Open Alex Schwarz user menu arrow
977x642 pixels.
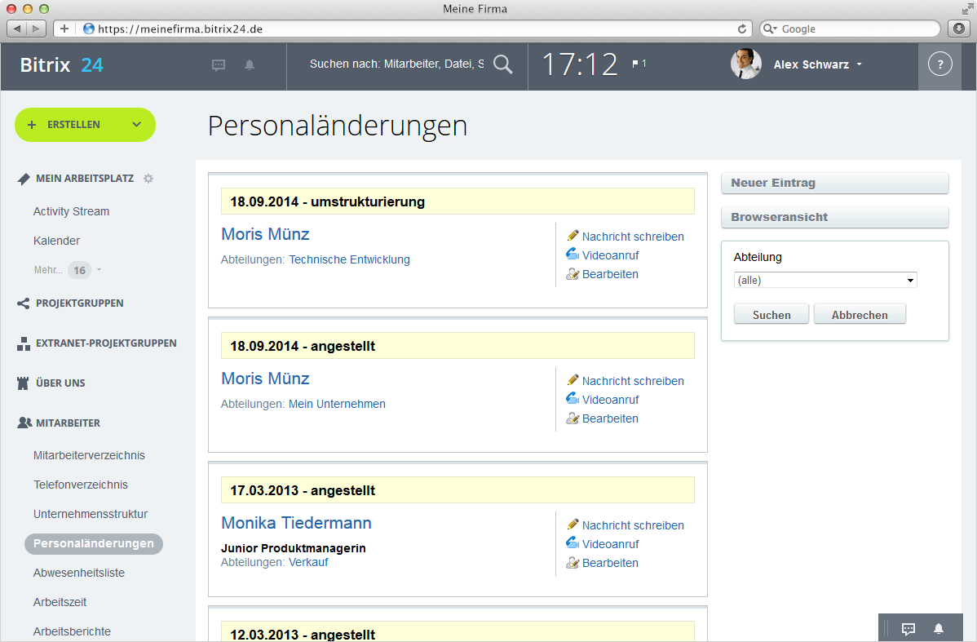pyautogui.click(x=860, y=64)
